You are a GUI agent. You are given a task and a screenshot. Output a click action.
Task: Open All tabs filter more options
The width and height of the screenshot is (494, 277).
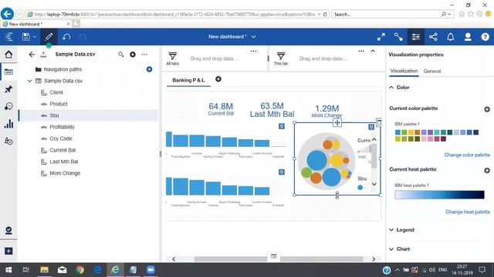tap(254, 51)
